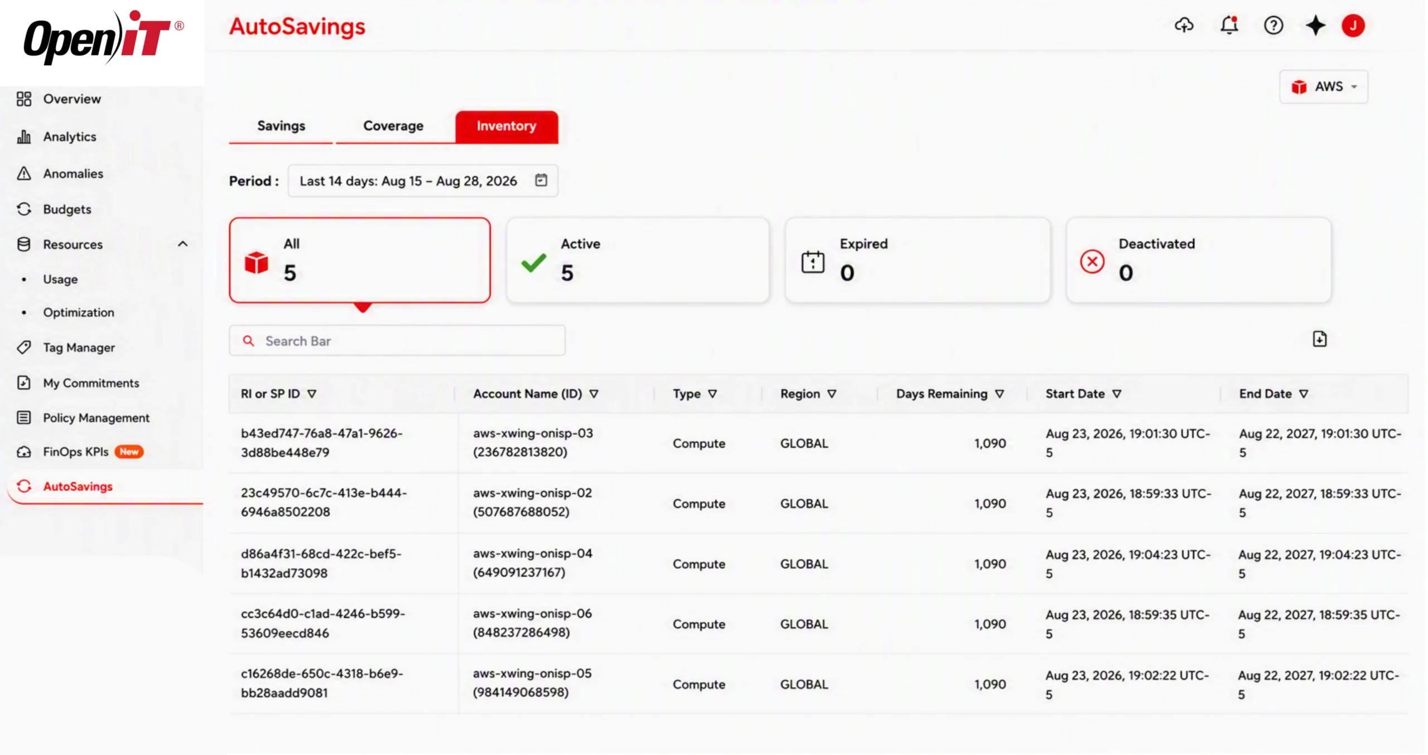Image resolution: width=1428 pixels, height=755 pixels.
Task: Go to Overview in the sidebar
Action: pyautogui.click(x=72, y=99)
